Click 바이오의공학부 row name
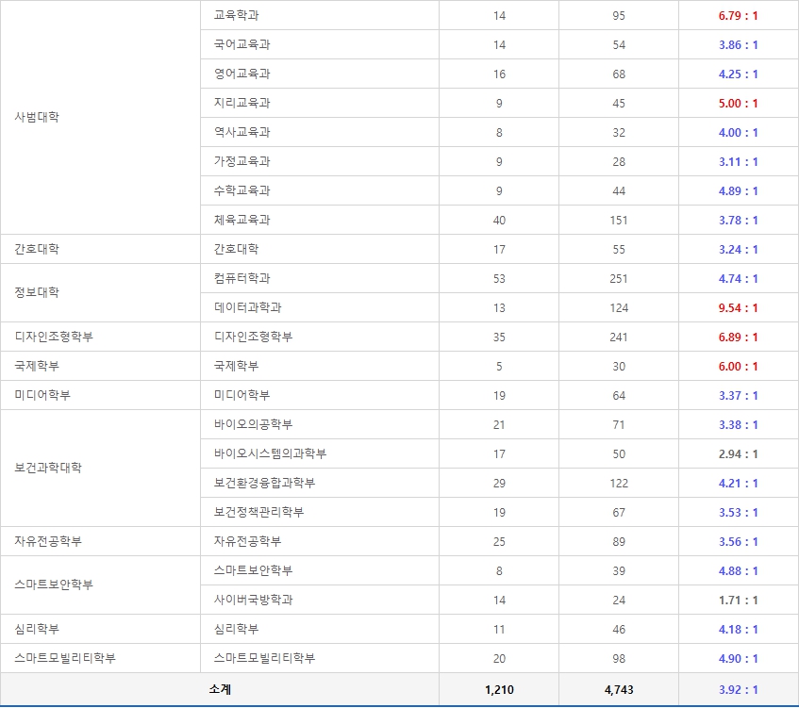 [253, 424]
